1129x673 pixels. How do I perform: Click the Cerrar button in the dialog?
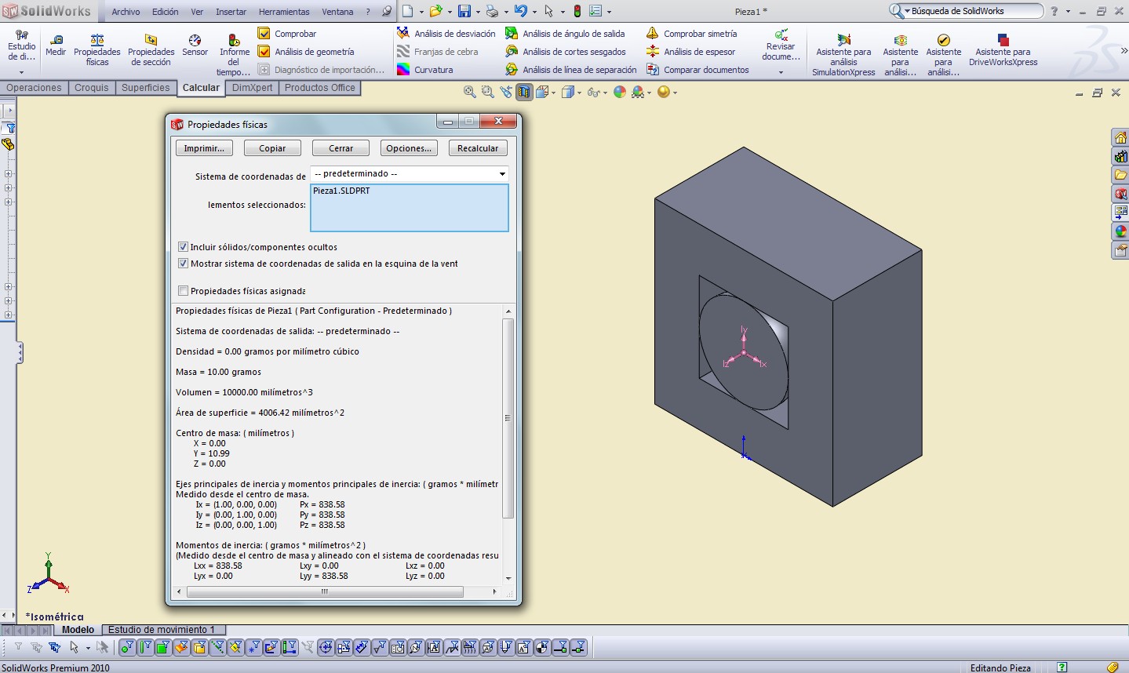pos(341,148)
